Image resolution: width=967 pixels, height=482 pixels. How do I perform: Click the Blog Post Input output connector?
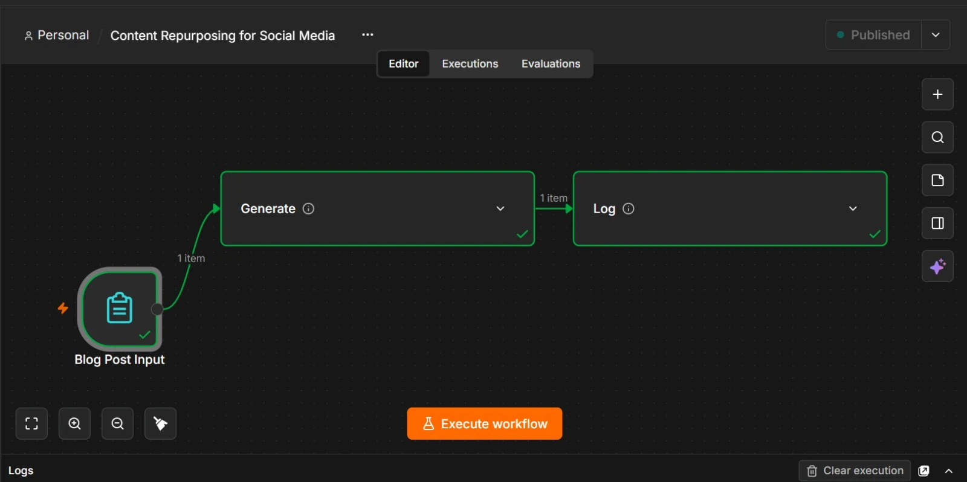(x=157, y=309)
